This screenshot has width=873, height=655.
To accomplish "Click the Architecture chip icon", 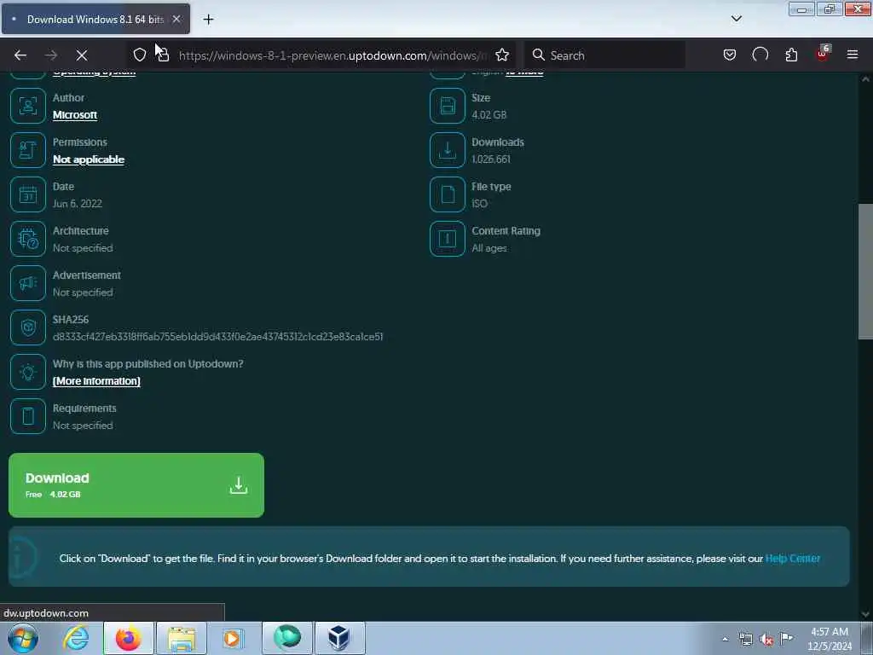I will click(x=28, y=239).
